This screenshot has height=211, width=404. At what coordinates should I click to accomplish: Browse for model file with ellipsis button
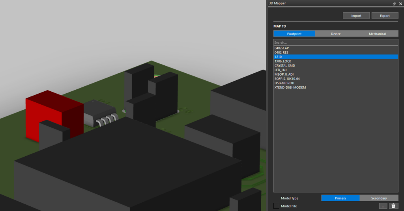[383, 206]
